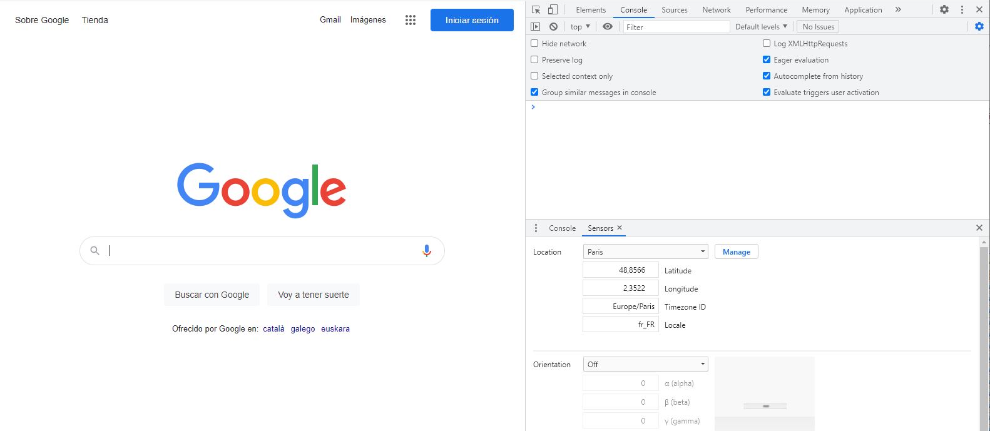Switch language to galego
Image resolution: width=990 pixels, height=431 pixels.
coord(303,328)
